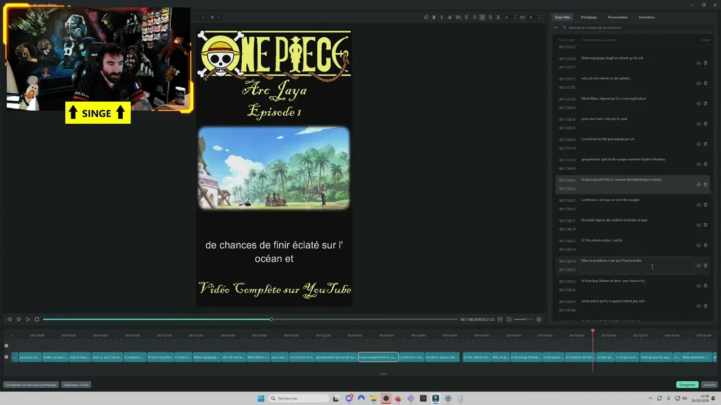
Task: Toggle italic text formatting
Action: pyautogui.click(x=442, y=17)
